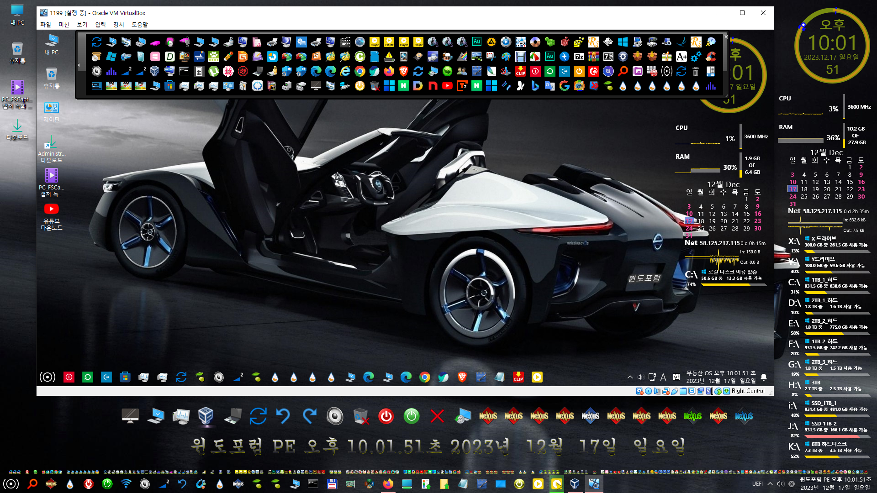Click the red X icon in Nexus dock
The image size is (877, 493).
pyautogui.click(x=437, y=416)
